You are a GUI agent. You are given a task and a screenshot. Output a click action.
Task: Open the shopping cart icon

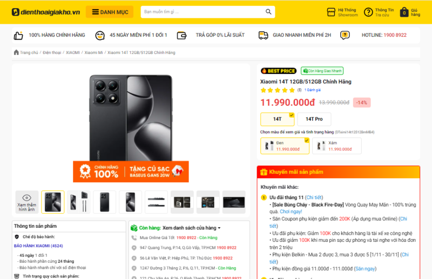[403, 12]
